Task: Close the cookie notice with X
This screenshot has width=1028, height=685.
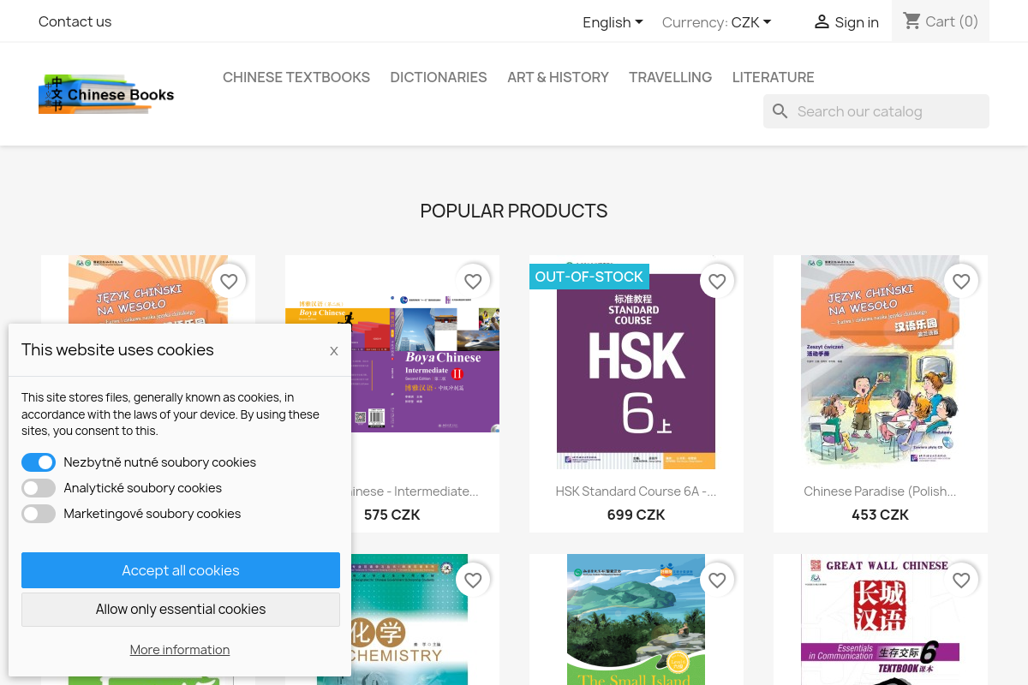Action: click(334, 351)
